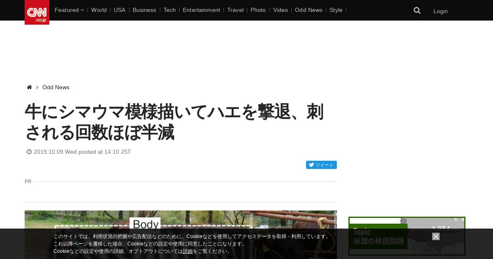Select the Tech menu item
This screenshot has width=493, height=259.
(x=170, y=10)
